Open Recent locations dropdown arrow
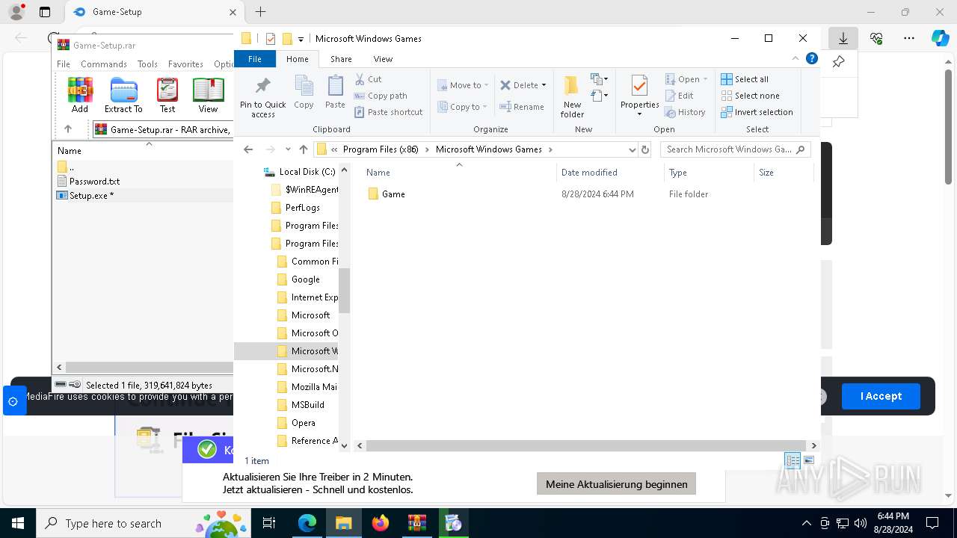This screenshot has width=957, height=538. tap(288, 149)
